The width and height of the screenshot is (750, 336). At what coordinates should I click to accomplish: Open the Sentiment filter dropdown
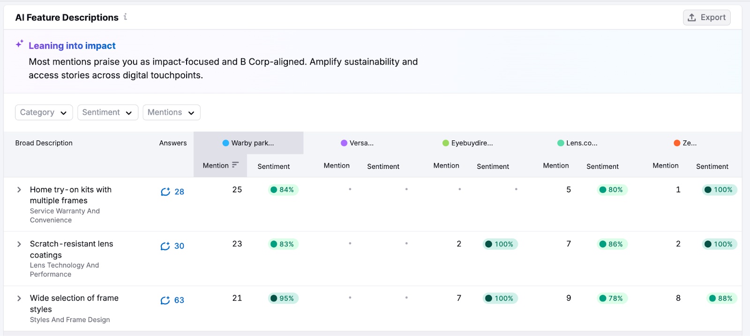tap(107, 112)
